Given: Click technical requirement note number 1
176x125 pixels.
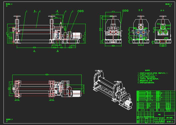Looking at the screenshot, I should coord(153,73).
